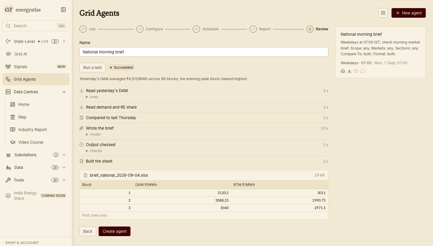The width and height of the screenshot is (433, 246).
Task: Go to the Job step
Action: pos(88,29)
